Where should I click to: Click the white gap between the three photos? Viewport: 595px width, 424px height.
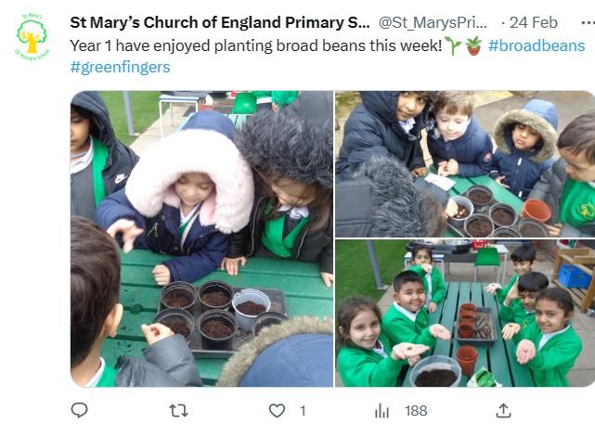pos(334,238)
